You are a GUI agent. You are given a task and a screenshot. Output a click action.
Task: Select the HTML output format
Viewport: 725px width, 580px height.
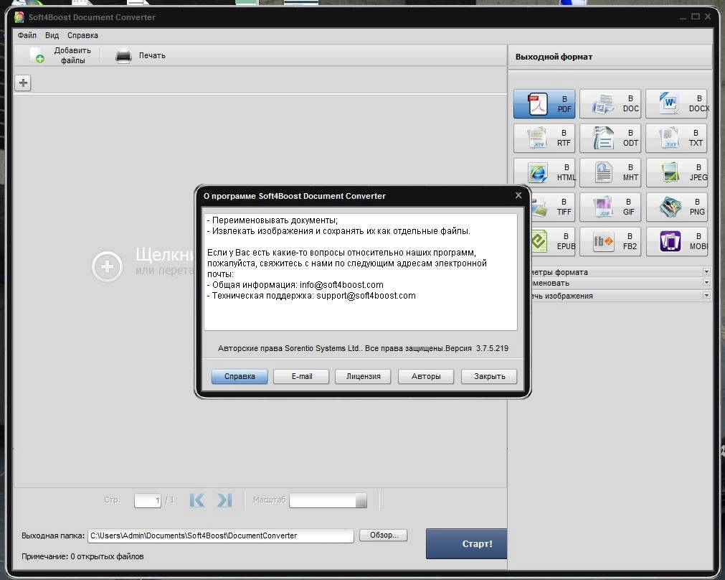[544, 173]
